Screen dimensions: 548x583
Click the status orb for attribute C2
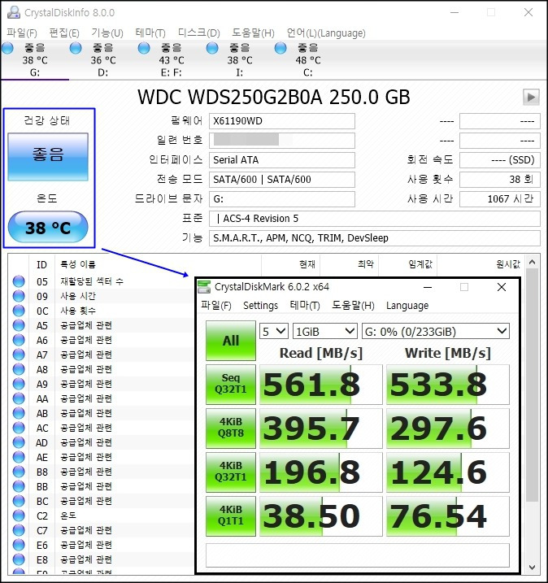point(19,516)
